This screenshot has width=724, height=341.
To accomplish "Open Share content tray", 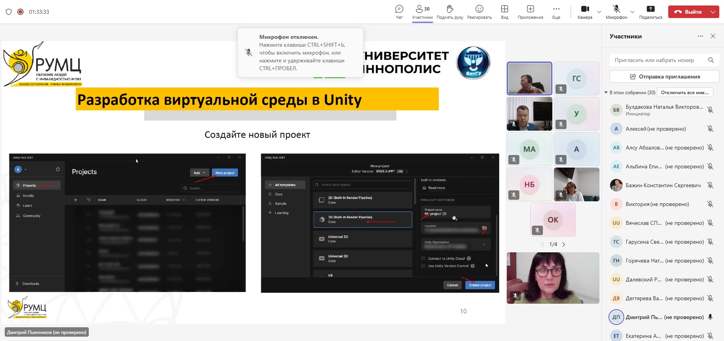I will point(651,12).
